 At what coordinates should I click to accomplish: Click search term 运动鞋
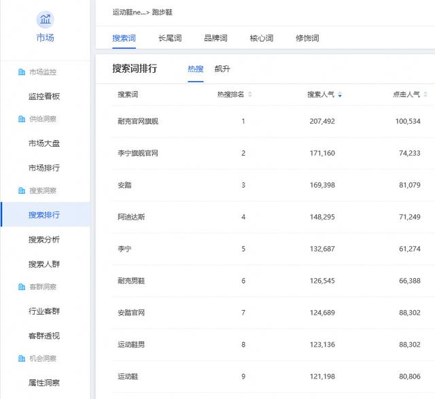click(128, 377)
